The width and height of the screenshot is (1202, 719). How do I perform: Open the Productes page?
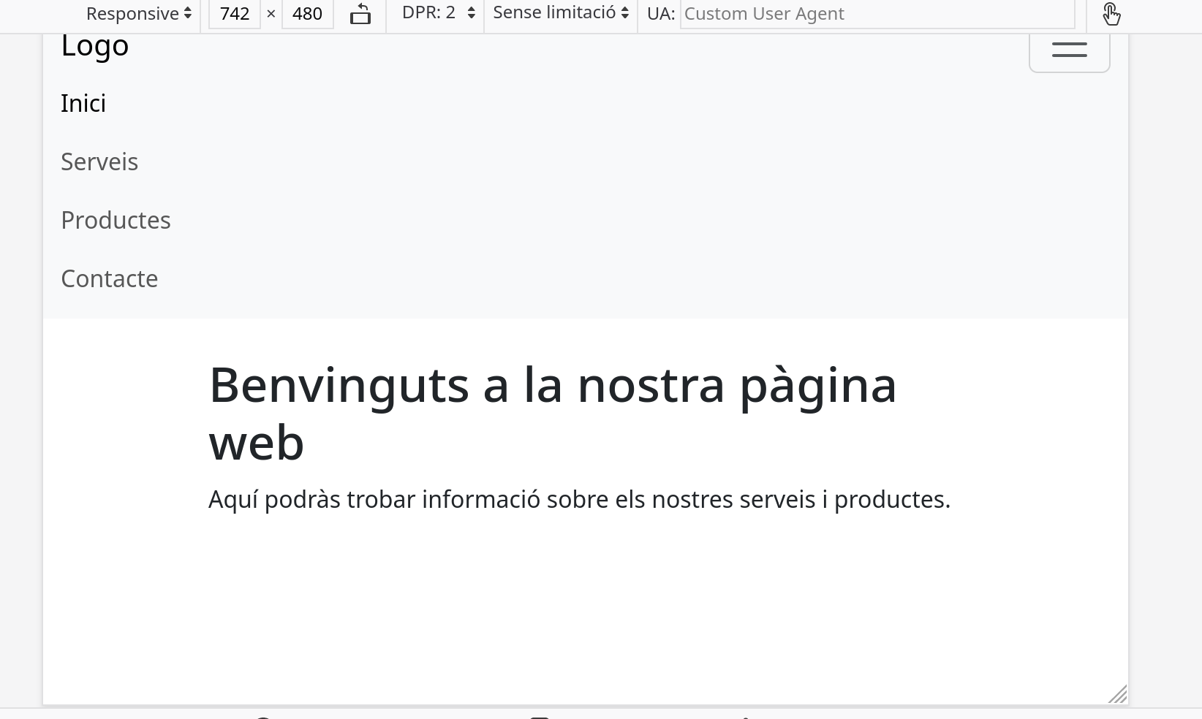tap(116, 220)
